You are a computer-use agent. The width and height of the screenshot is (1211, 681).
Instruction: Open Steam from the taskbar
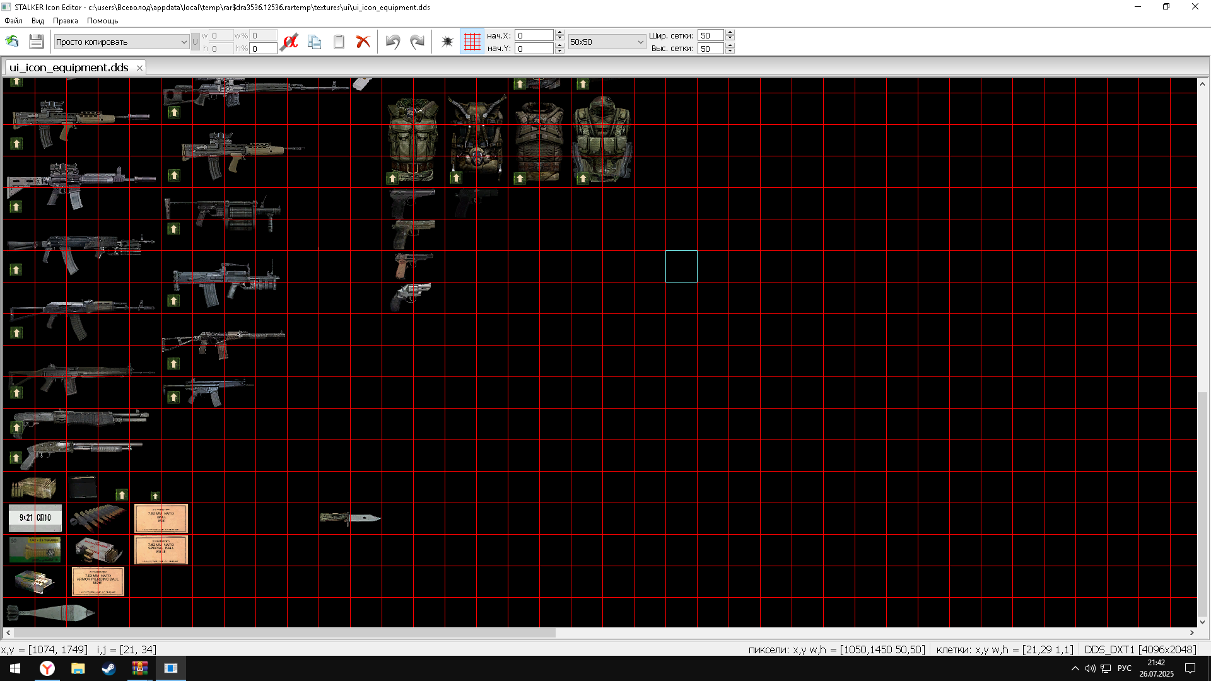point(108,668)
